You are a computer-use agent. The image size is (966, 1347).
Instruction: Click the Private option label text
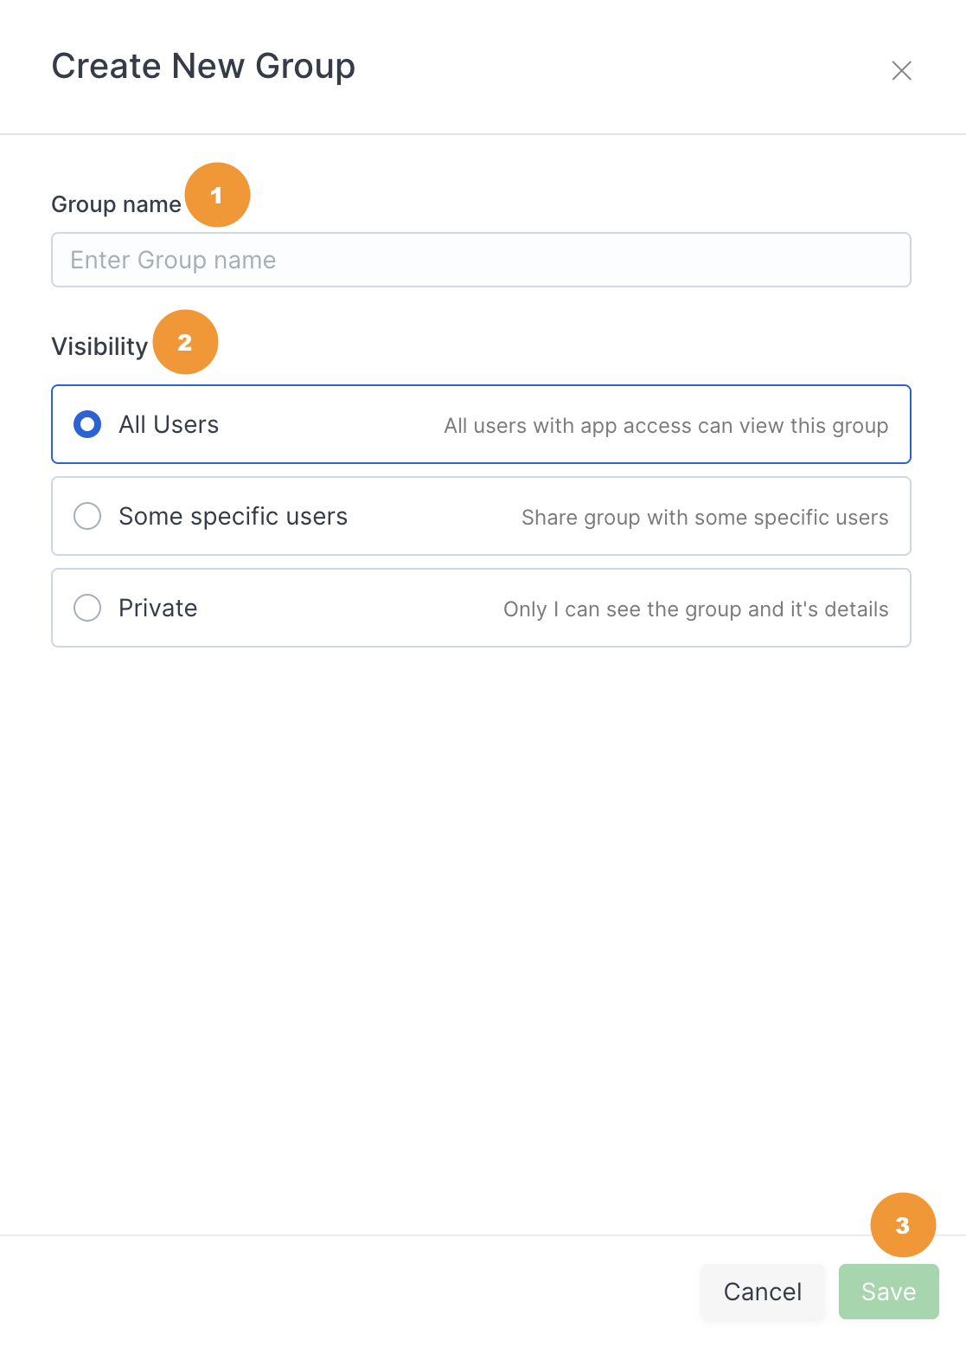(x=158, y=608)
